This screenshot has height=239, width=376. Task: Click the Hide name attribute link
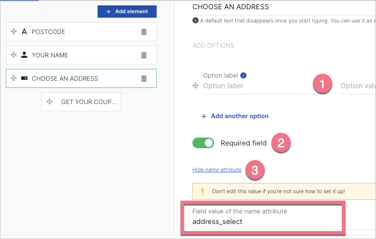[217, 170]
